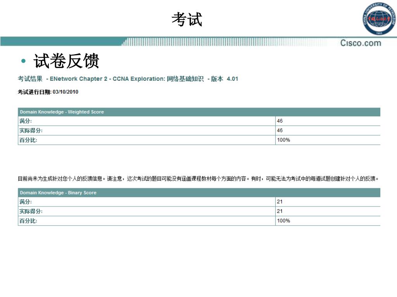Viewport: 397px width, 297px height.
Task: Click the Cisco.com text in banner
Action: click(x=361, y=43)
